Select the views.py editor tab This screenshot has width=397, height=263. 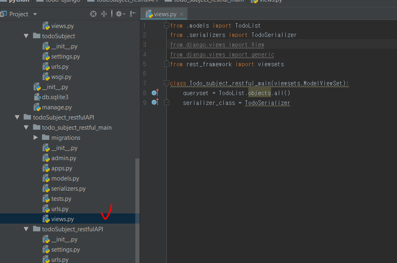pyautogui.click(x=163, y=14)
